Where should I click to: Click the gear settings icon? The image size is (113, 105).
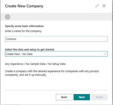coord(7,17)
